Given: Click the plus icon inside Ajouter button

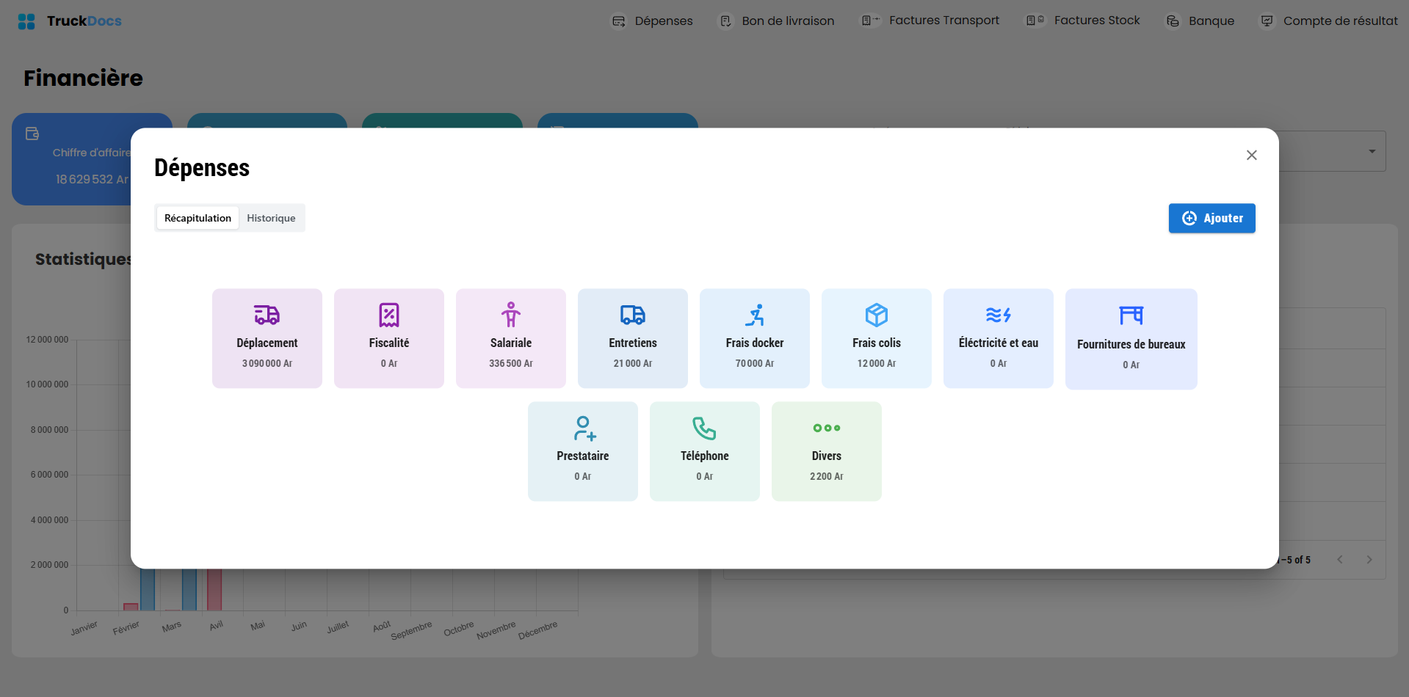Looking at the screenshot, I should [x=1189, y=218].
